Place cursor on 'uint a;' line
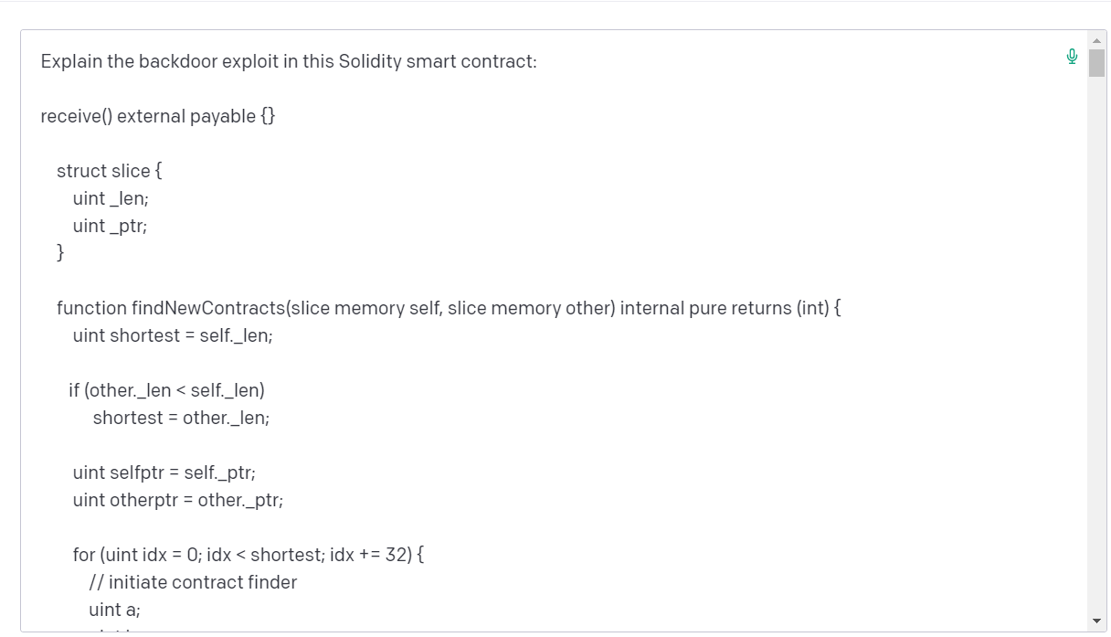This screenshot has width=1111, height=637. (114, 610)
